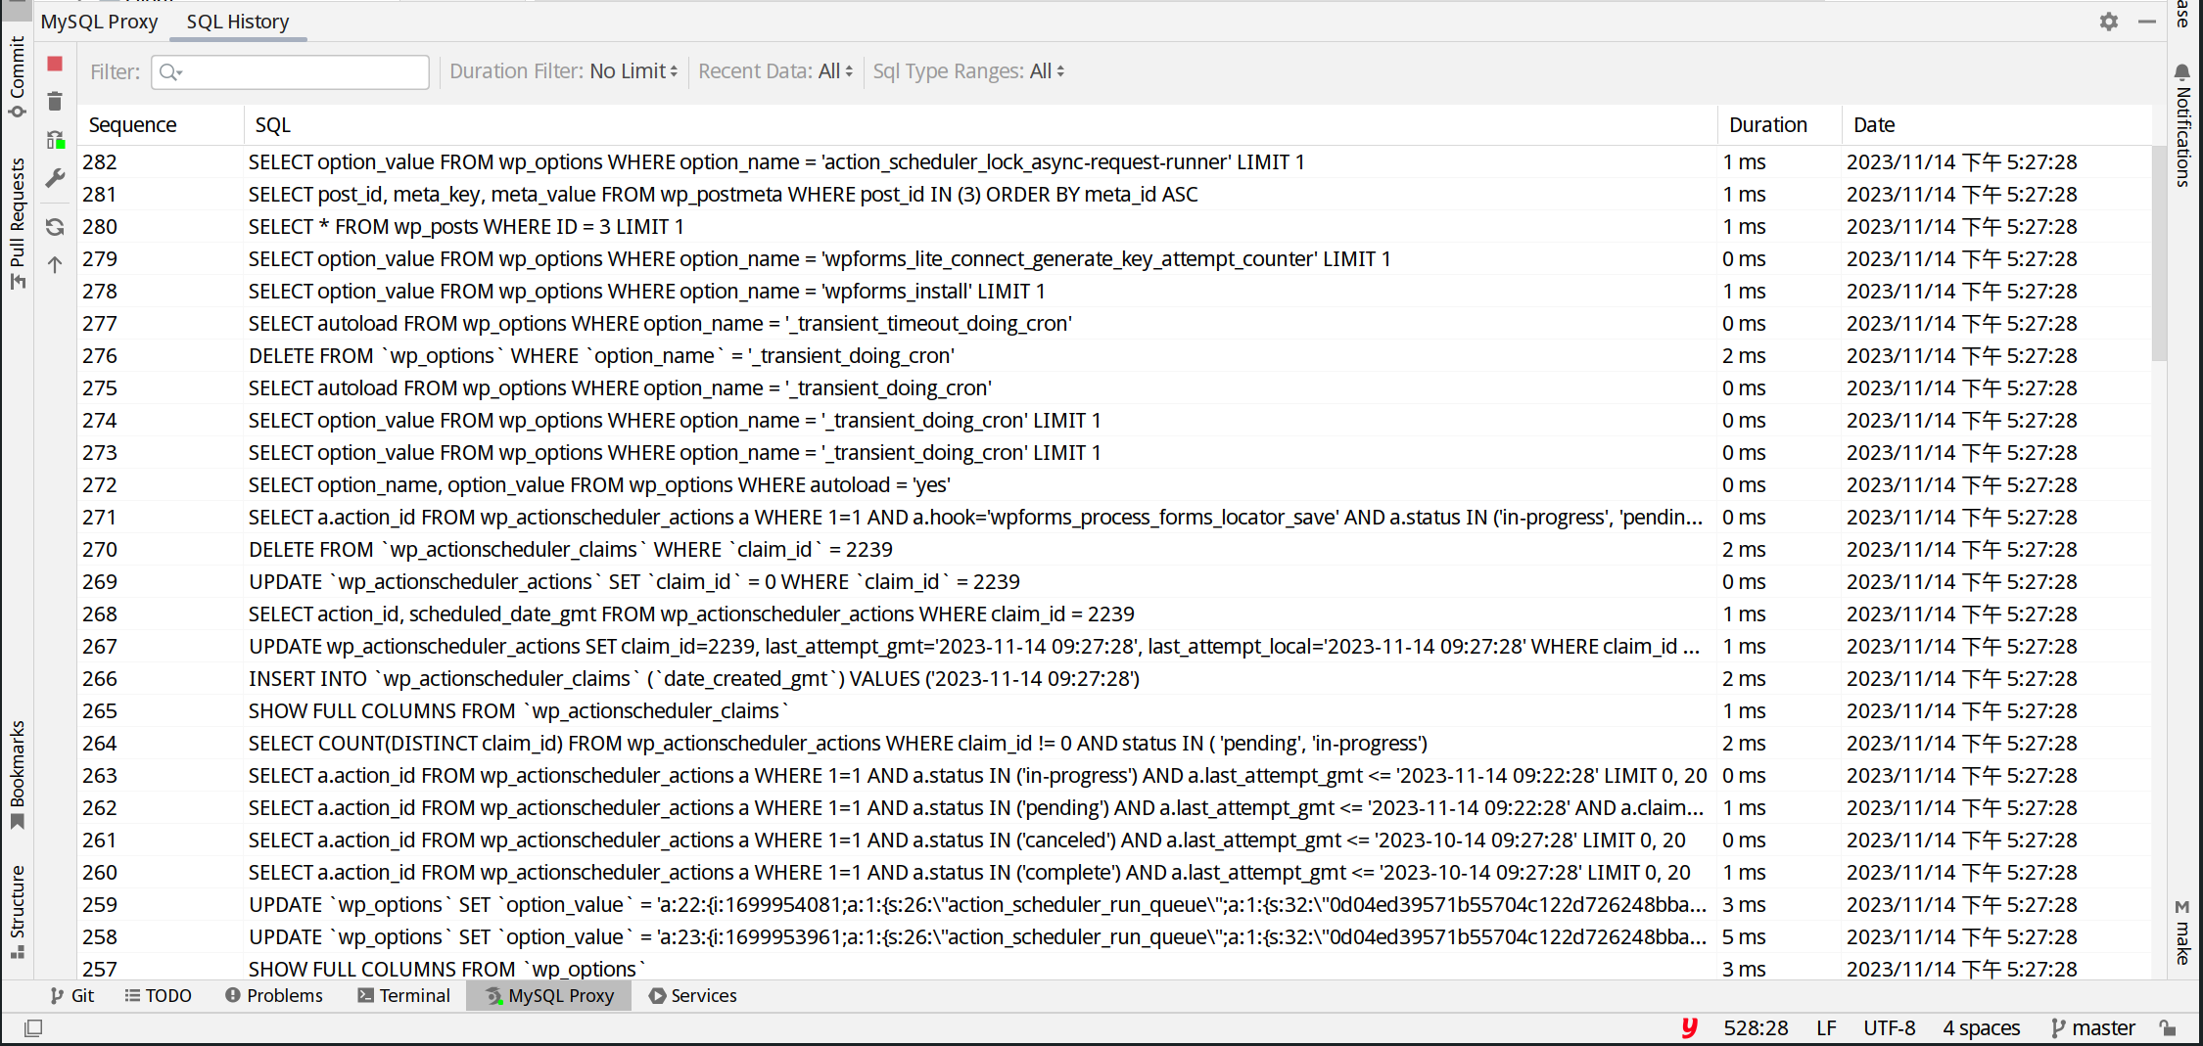The height and width of the screenshot is (1046, 2203).
Task: Click the red Y status bar icon
Action: click(1690, 1027)
